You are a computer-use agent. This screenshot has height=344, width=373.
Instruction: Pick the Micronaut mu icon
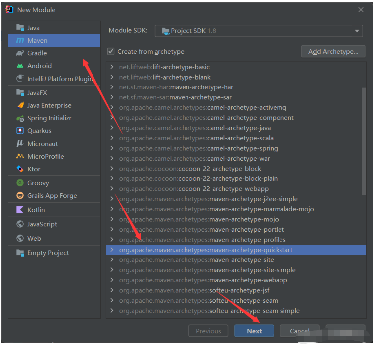pyautogui.click(x=20, y=143)
